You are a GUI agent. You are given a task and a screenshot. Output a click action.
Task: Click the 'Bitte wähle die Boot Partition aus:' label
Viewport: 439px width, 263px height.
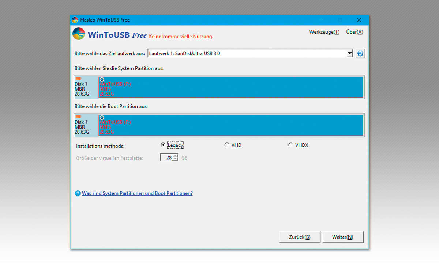[111, 107]
